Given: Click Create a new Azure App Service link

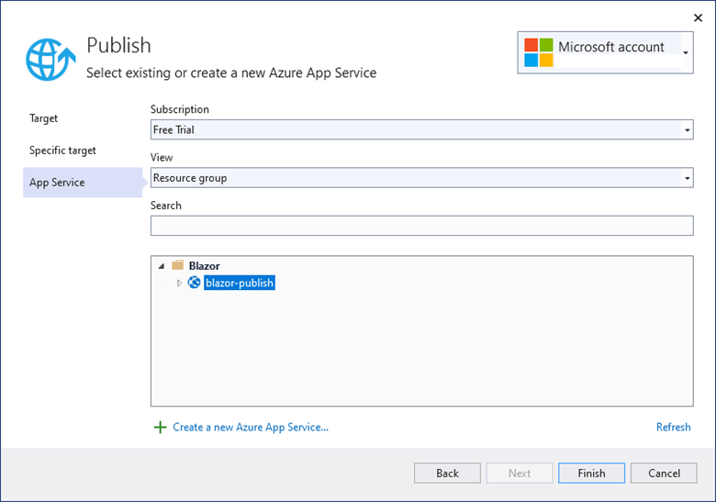Looking at the screenshot, I should click(250, 427).
